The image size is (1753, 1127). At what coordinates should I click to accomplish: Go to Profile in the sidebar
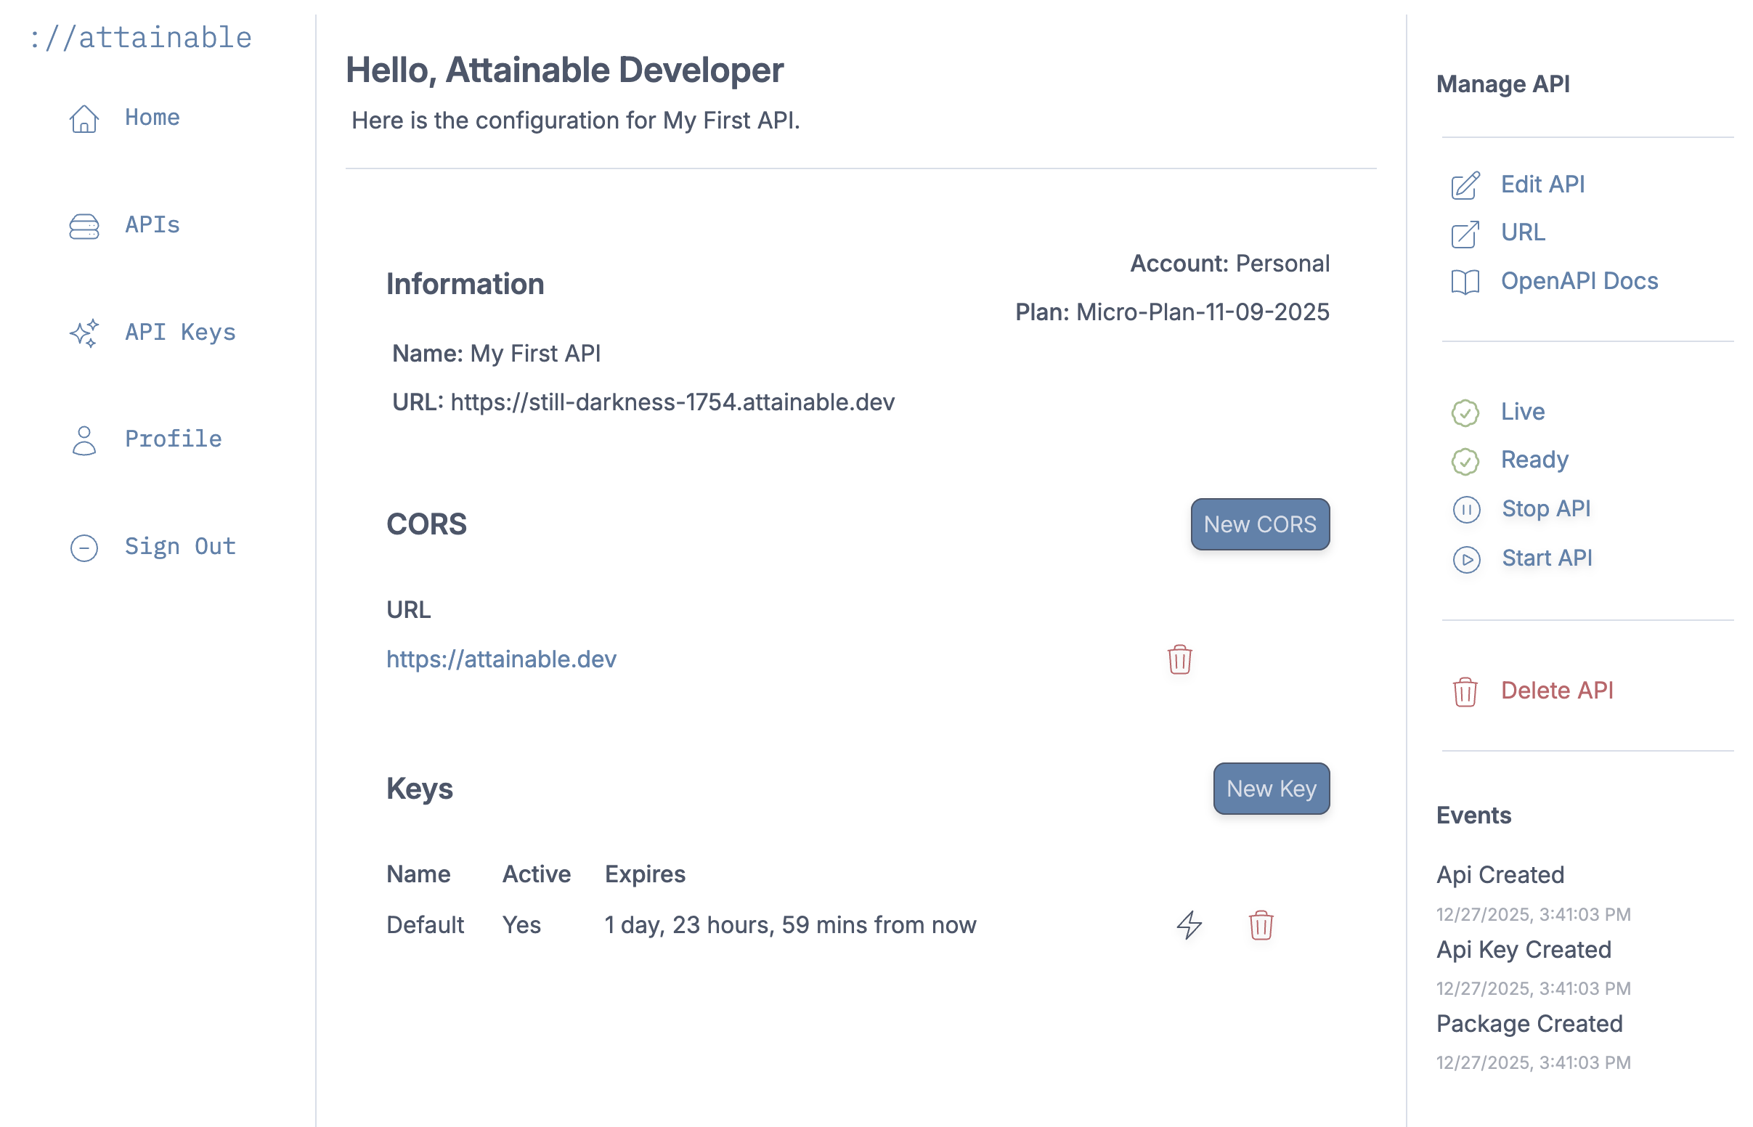[173, 439]
